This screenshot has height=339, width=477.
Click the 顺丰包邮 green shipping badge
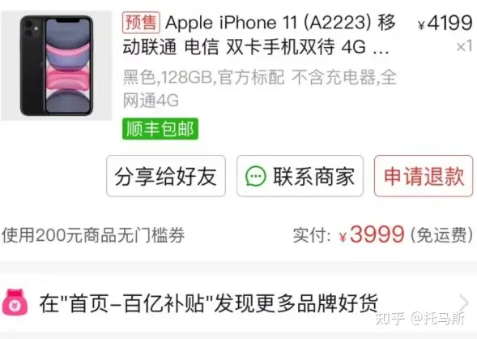(x=160, y=129)
